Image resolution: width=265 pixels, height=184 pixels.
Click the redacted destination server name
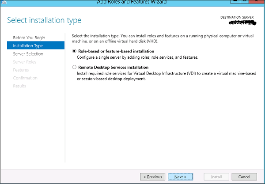click(x=242, y=23)
